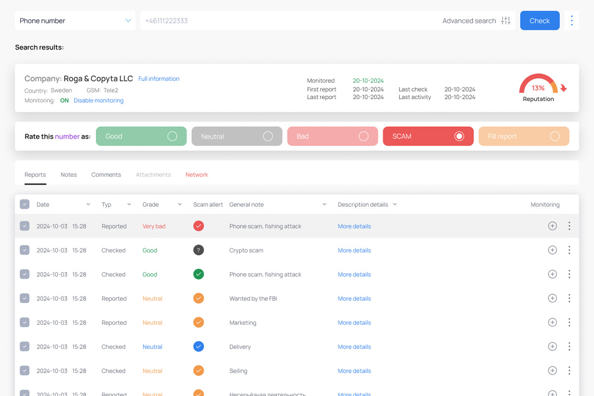Add monitoring for the Crypto scam report
594x396 pixels.
click(552, 250)
